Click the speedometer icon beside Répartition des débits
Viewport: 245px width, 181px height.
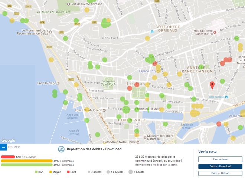click(61, 149)
